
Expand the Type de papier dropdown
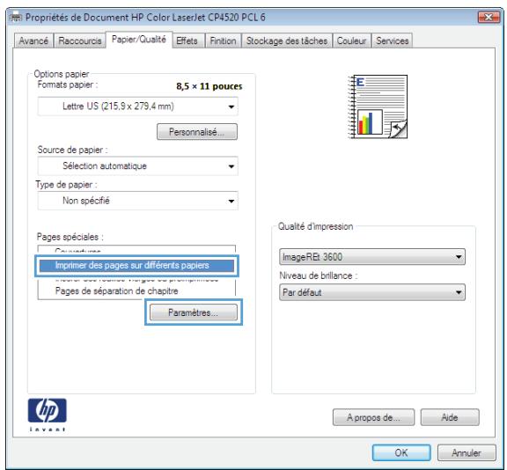coord(137,201)
